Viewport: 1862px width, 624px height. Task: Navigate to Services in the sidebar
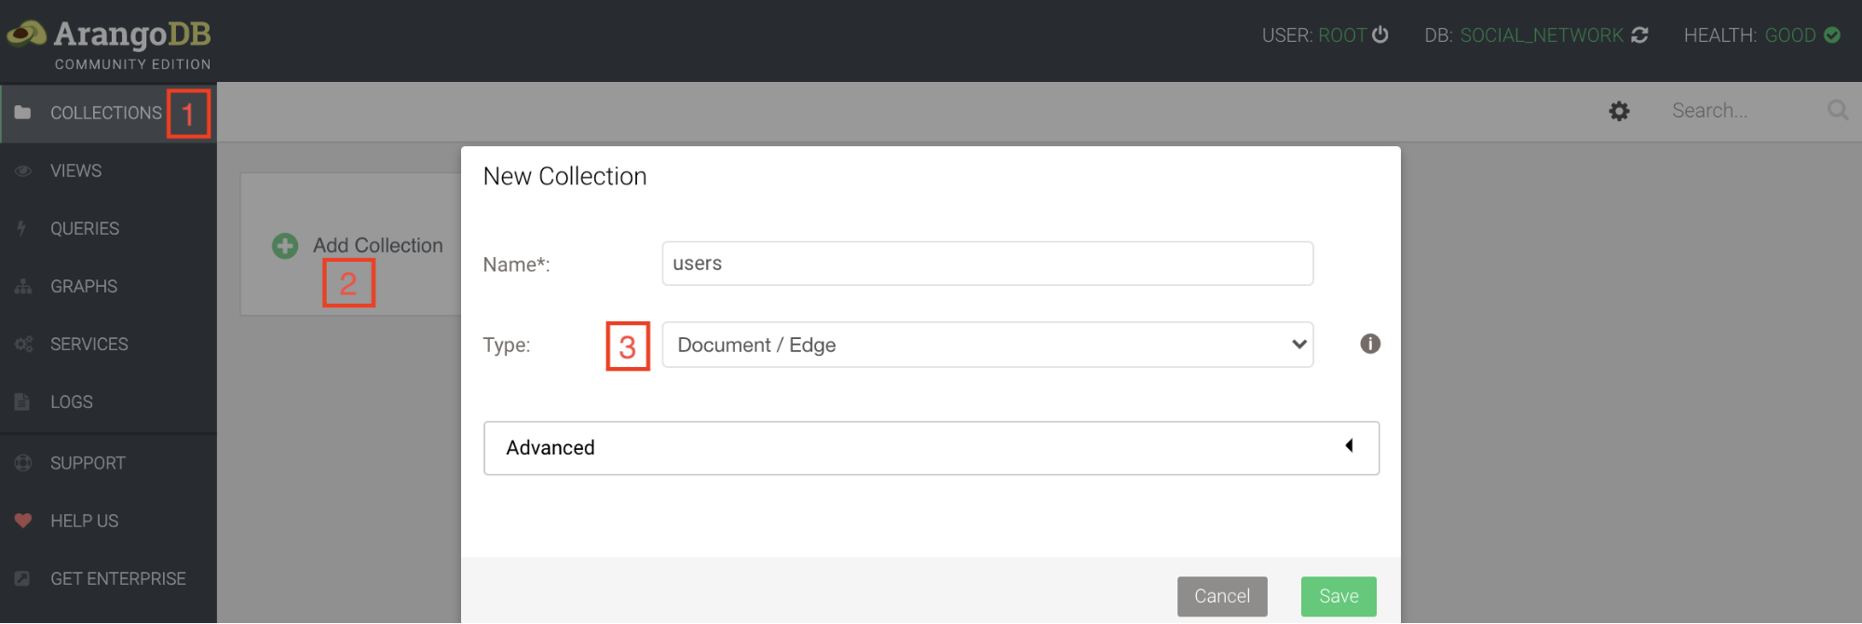coord(88,344)
